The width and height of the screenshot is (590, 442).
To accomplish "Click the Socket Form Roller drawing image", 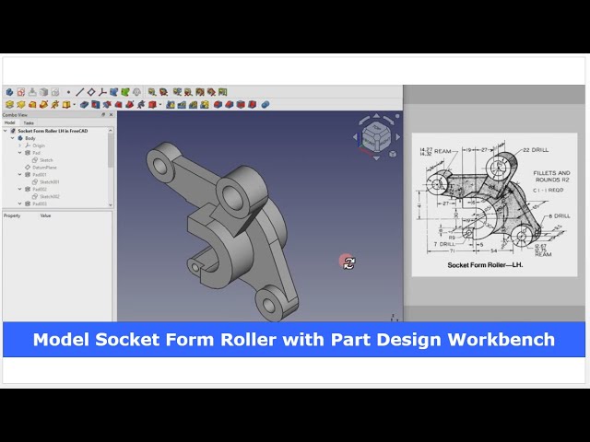I will pos(493,204).
